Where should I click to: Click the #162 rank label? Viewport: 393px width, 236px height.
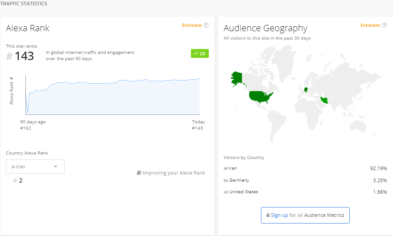[x=25, y=128]
